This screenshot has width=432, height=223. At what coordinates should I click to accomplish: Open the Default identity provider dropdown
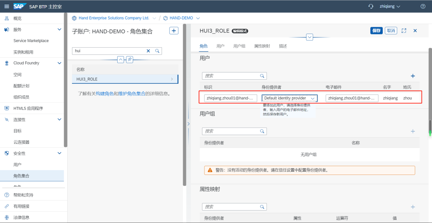point(289,98)
